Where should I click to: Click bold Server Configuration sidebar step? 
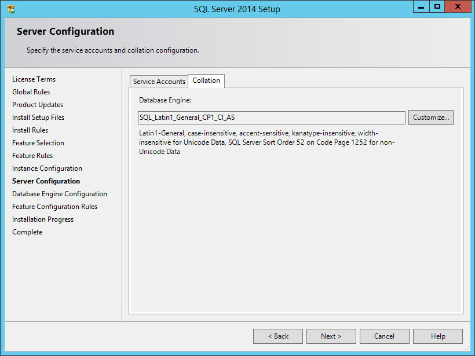pyautogui.click(x=46, y=181)
